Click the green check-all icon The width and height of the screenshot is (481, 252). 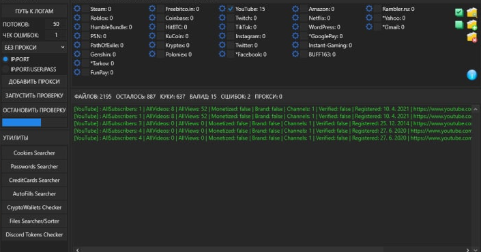pyautogui.click(x=459, y=12)
